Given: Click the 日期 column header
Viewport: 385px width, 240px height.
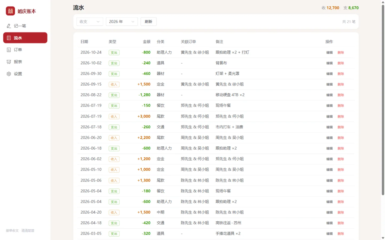Looking at the screenshot, I should (84, 42).
